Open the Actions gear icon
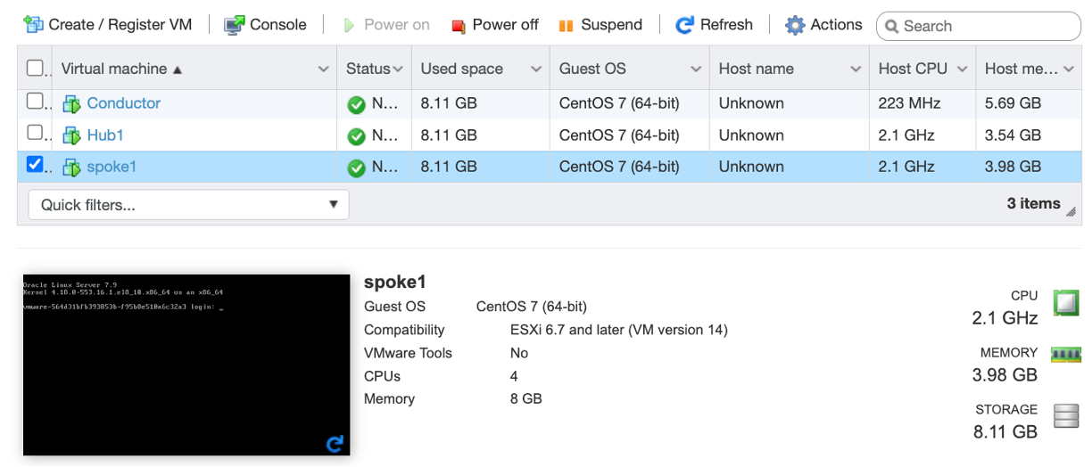Image resolution: width=1092 pixels, height=467 pixels. (x=794, y=25)
